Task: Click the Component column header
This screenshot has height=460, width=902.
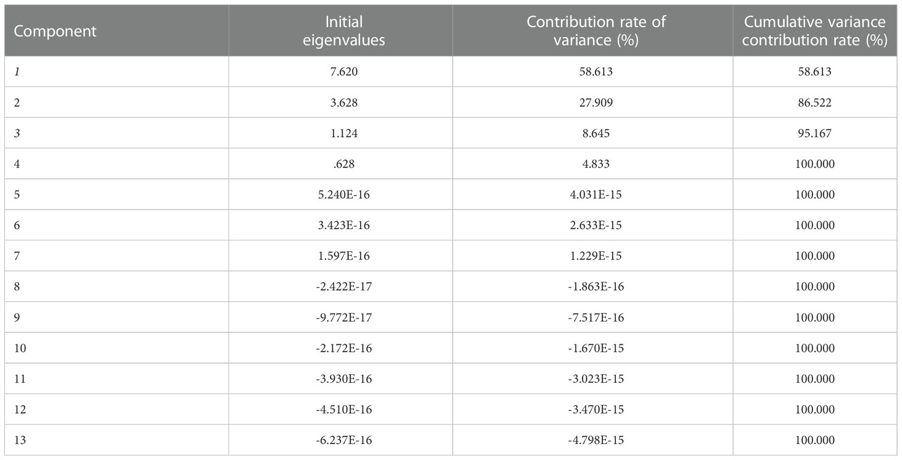Action: point(56,31)
